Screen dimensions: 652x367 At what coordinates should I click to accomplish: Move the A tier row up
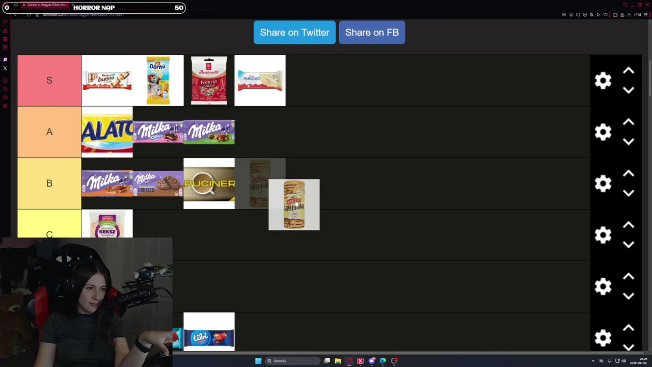(x=629, y=122)
